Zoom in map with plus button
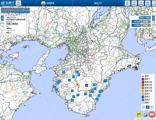The image size is (156, 120). (x=3, y=99)
